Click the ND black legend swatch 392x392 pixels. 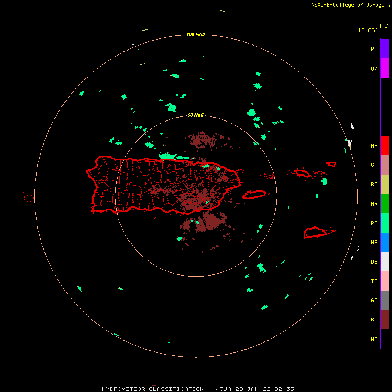tap(385, 339)
